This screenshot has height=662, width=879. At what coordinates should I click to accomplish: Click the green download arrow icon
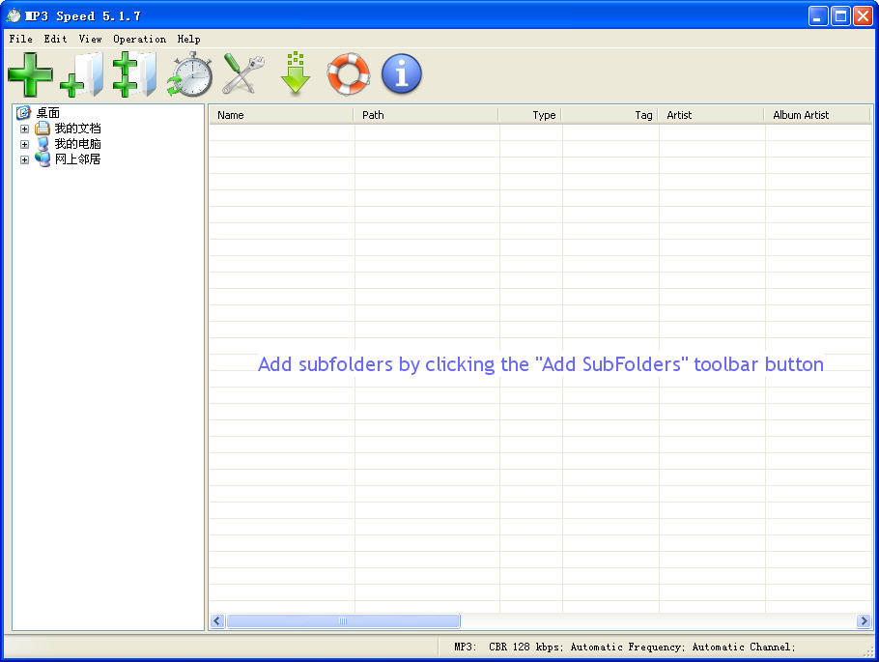coord(296,73)
